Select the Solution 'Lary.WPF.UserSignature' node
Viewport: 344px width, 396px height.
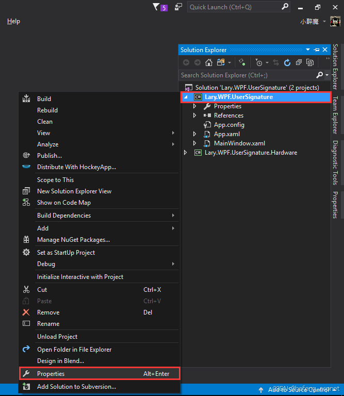(257, 88)
